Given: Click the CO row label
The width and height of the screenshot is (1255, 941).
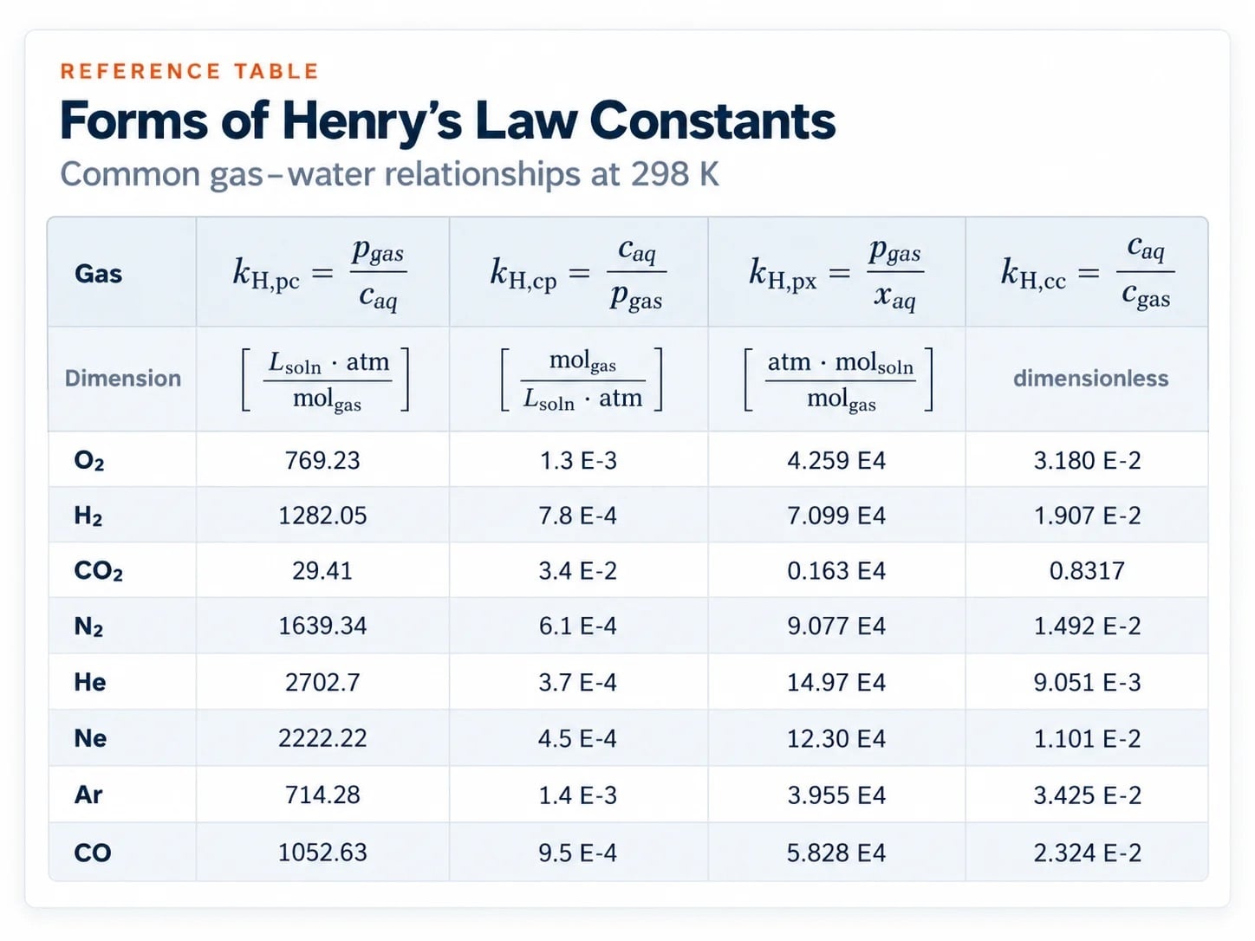Looking at the screenshot, I should (x=93, y=853).
